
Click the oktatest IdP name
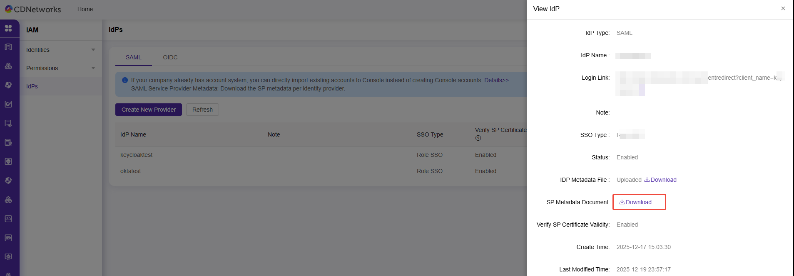coord(131,171)
